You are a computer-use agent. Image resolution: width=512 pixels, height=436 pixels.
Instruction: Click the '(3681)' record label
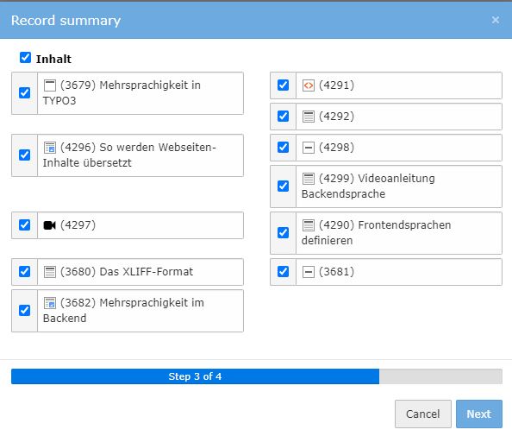click(337, 272)
